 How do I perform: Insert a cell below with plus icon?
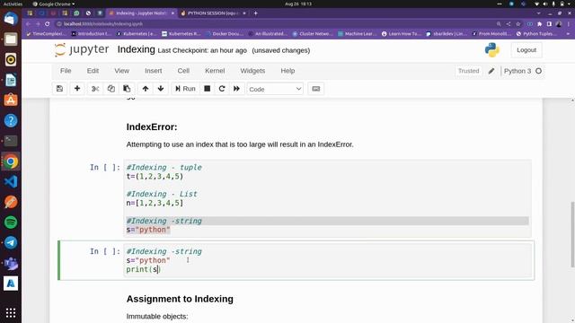[77, 89]
